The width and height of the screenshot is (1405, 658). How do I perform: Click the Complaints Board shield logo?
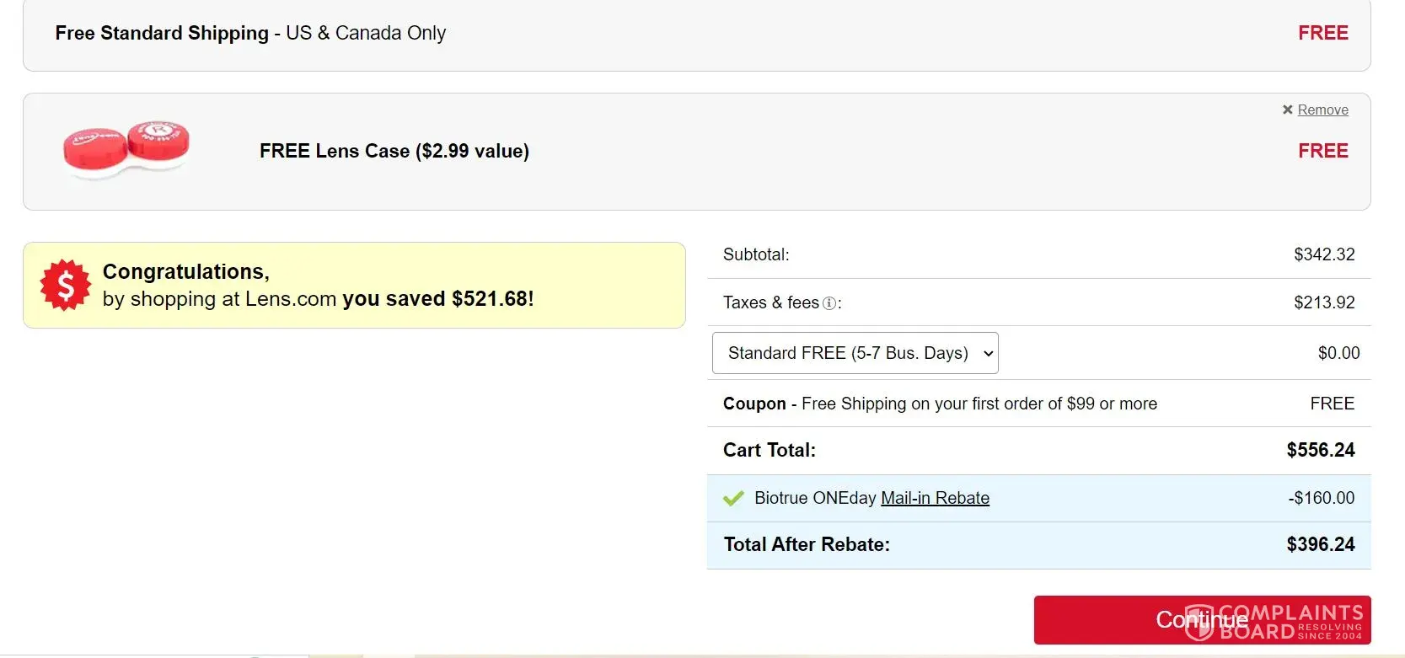point(1199,622)
